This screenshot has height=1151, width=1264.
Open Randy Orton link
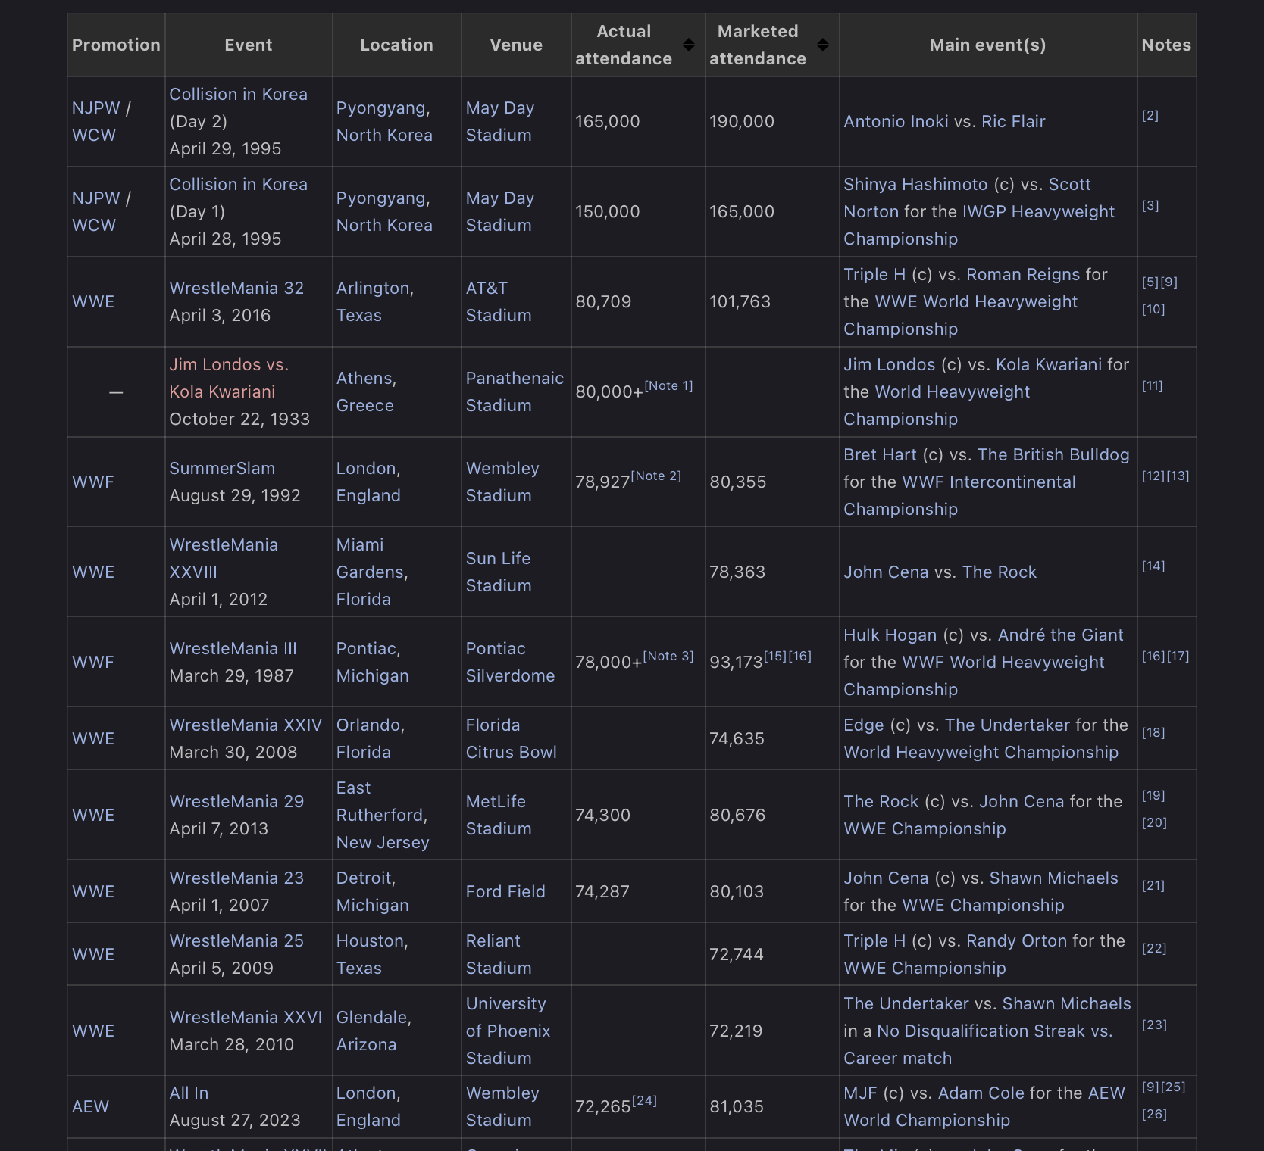(1016, 941)
